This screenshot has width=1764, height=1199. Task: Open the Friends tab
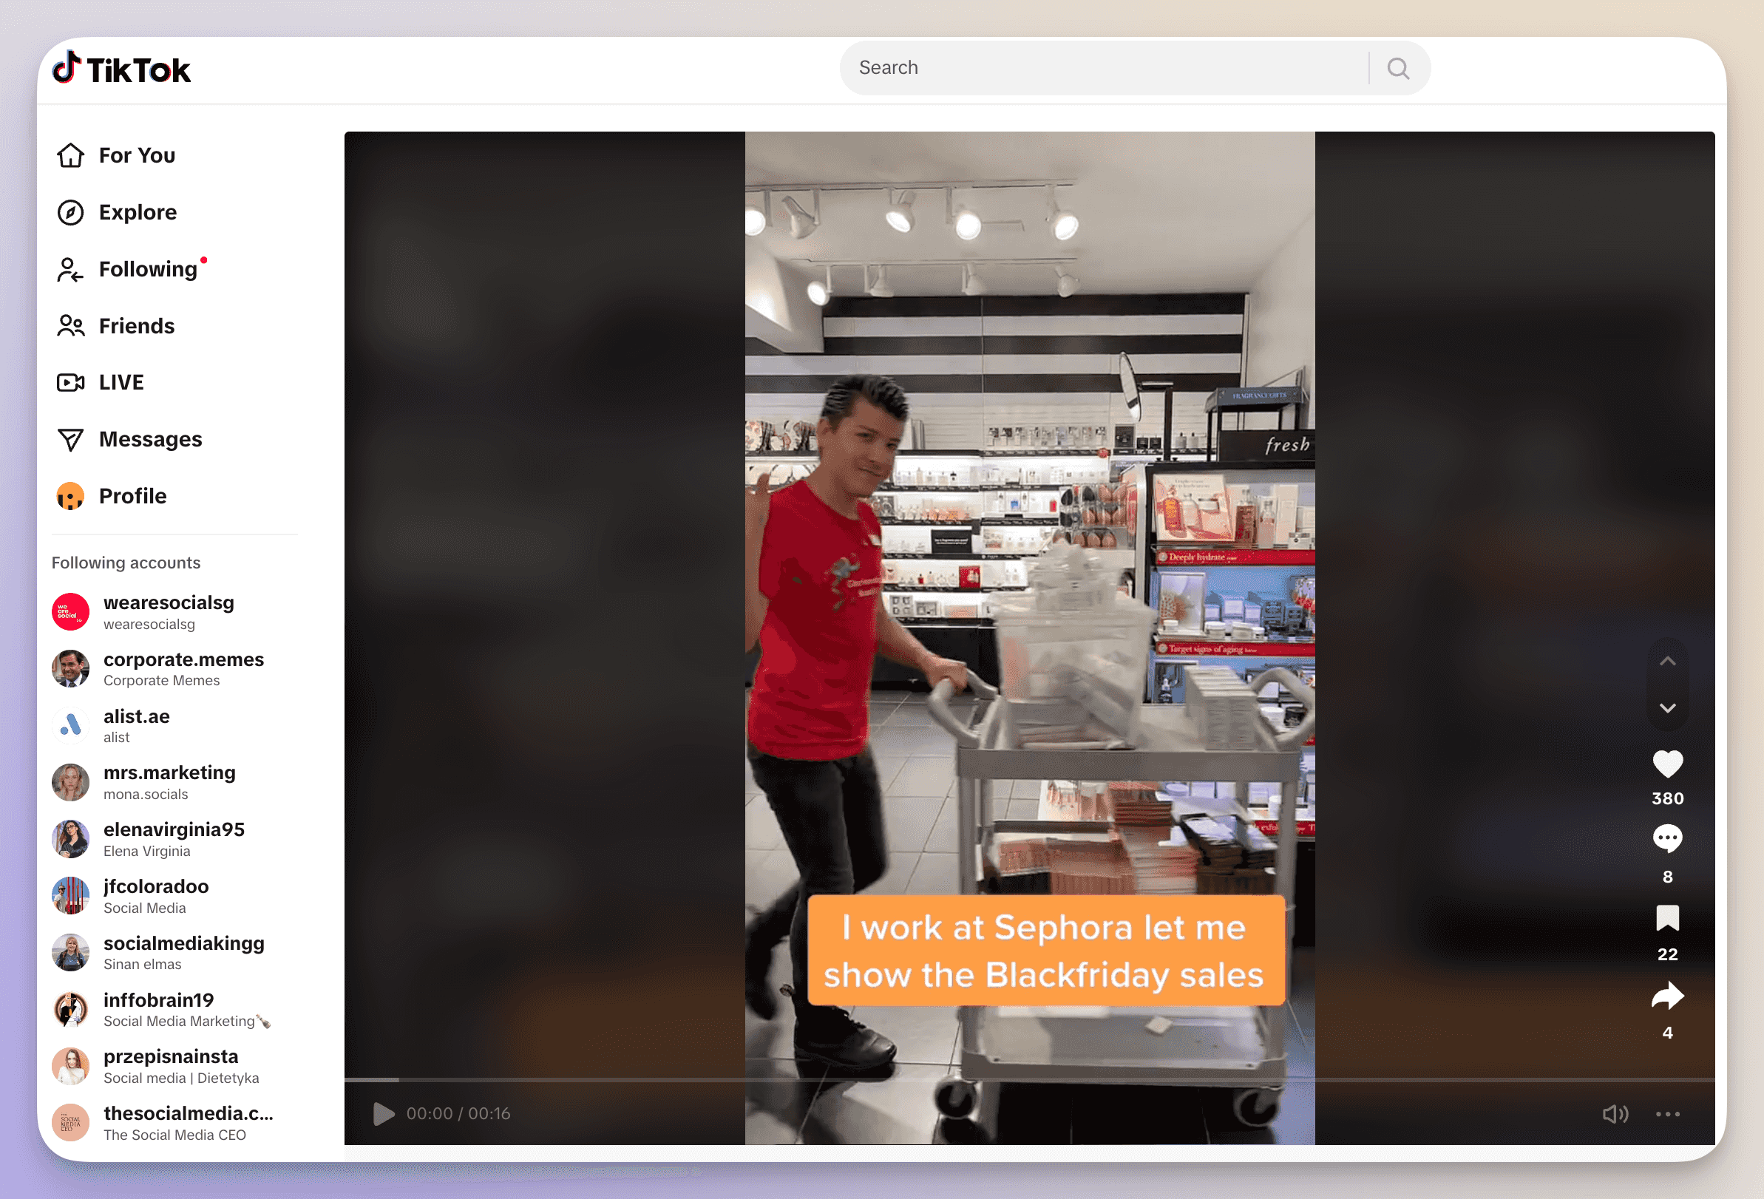click(x=115, y=325)
